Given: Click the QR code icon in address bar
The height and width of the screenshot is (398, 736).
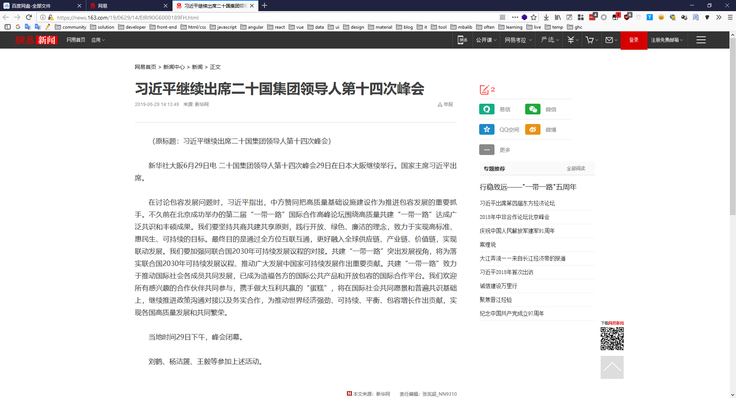Looking at the screenshot, I should point(503,17).
